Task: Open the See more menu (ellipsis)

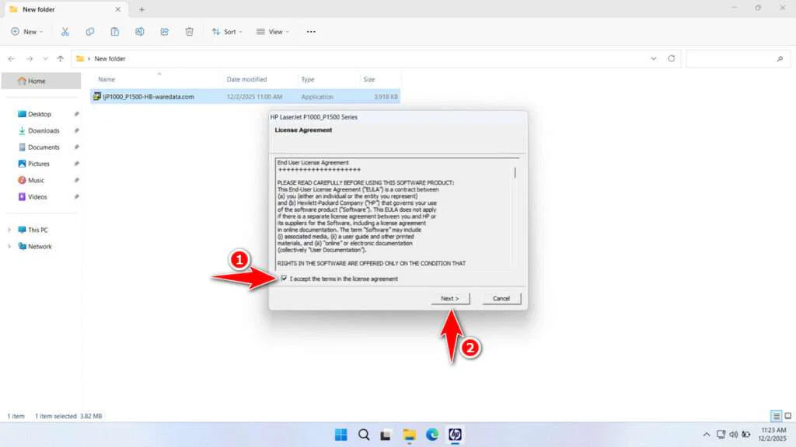Action: tap(310, 31)
